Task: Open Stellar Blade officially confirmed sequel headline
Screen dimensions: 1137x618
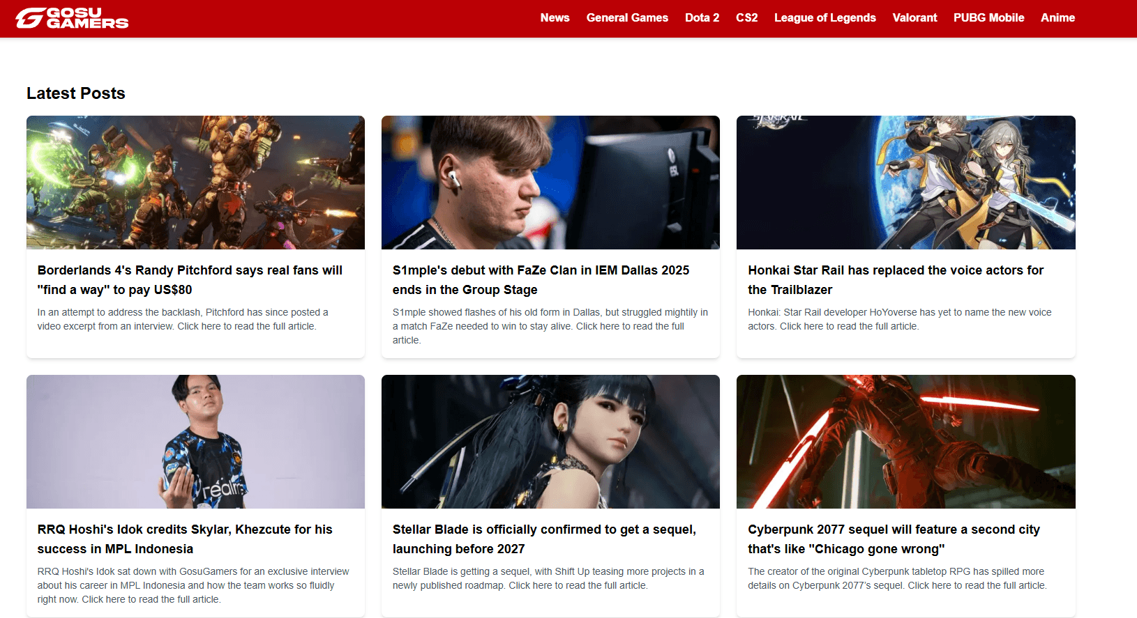Action: click(544, 539)
